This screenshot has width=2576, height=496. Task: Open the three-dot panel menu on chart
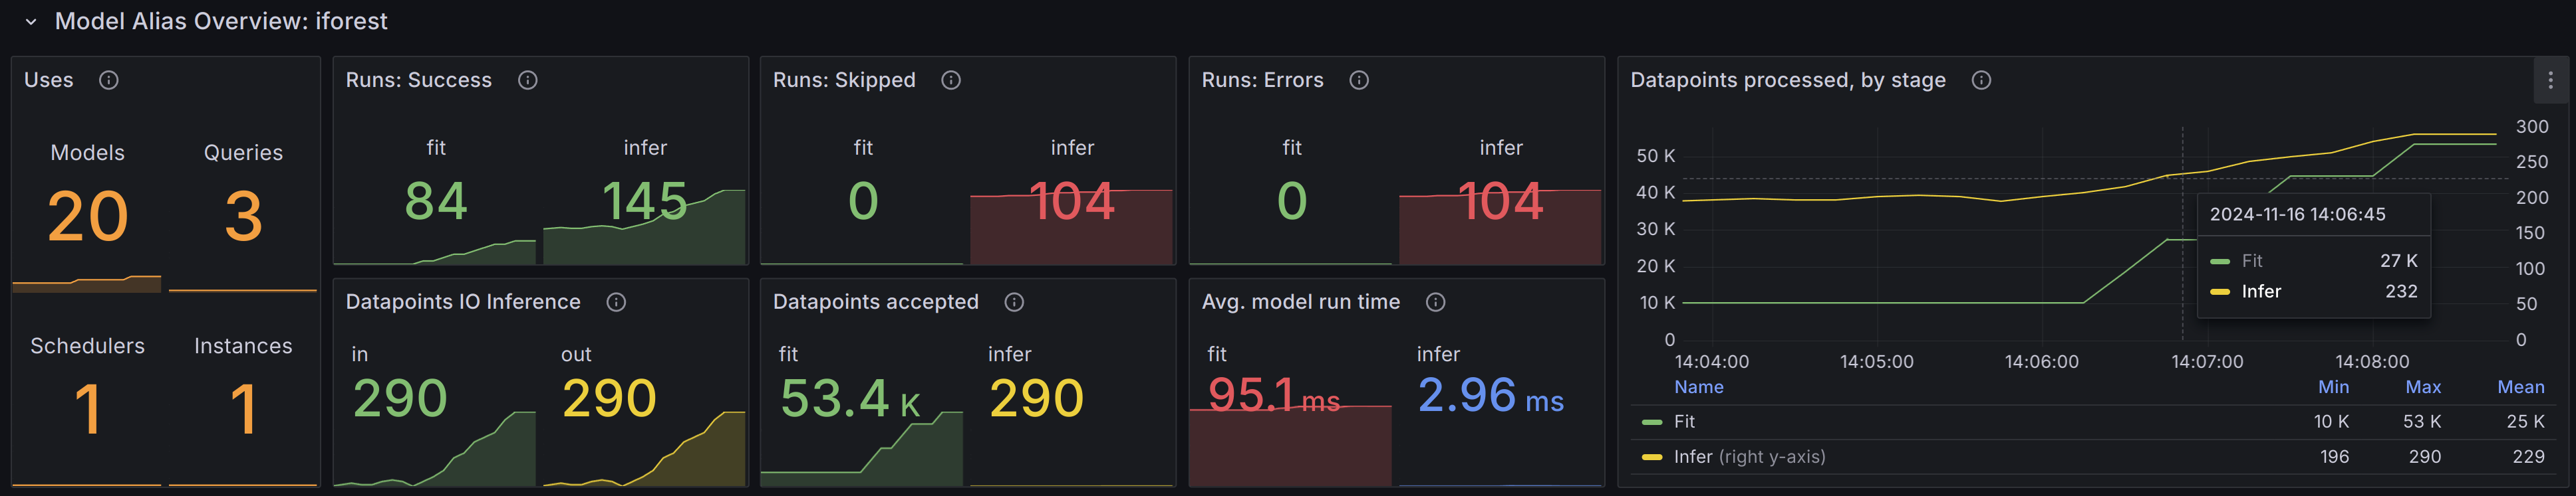(2550, 81)
